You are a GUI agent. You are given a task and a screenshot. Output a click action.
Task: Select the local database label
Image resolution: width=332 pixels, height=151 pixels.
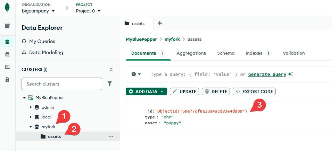point(47,117)
